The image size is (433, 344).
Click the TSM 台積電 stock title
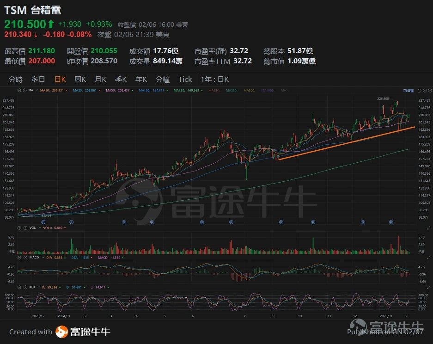[33, 10]
